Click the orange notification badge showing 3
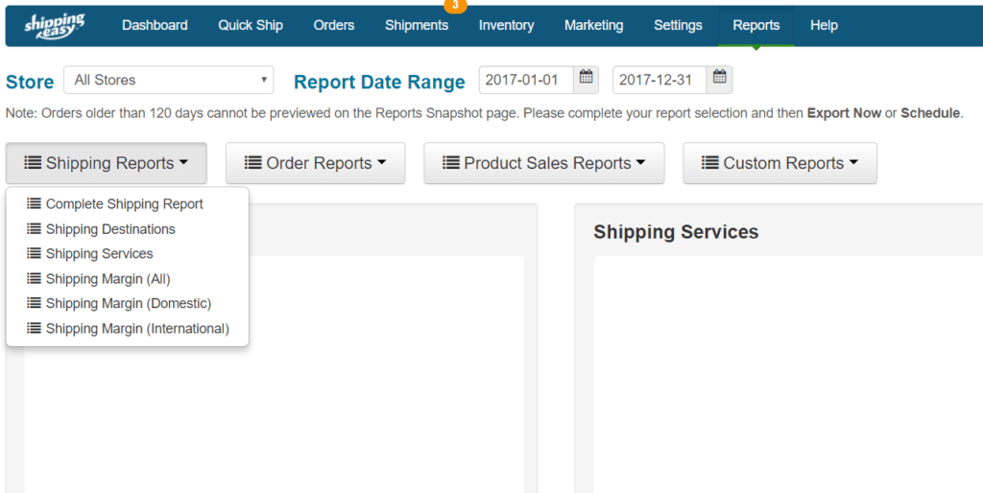 point(455,6)
